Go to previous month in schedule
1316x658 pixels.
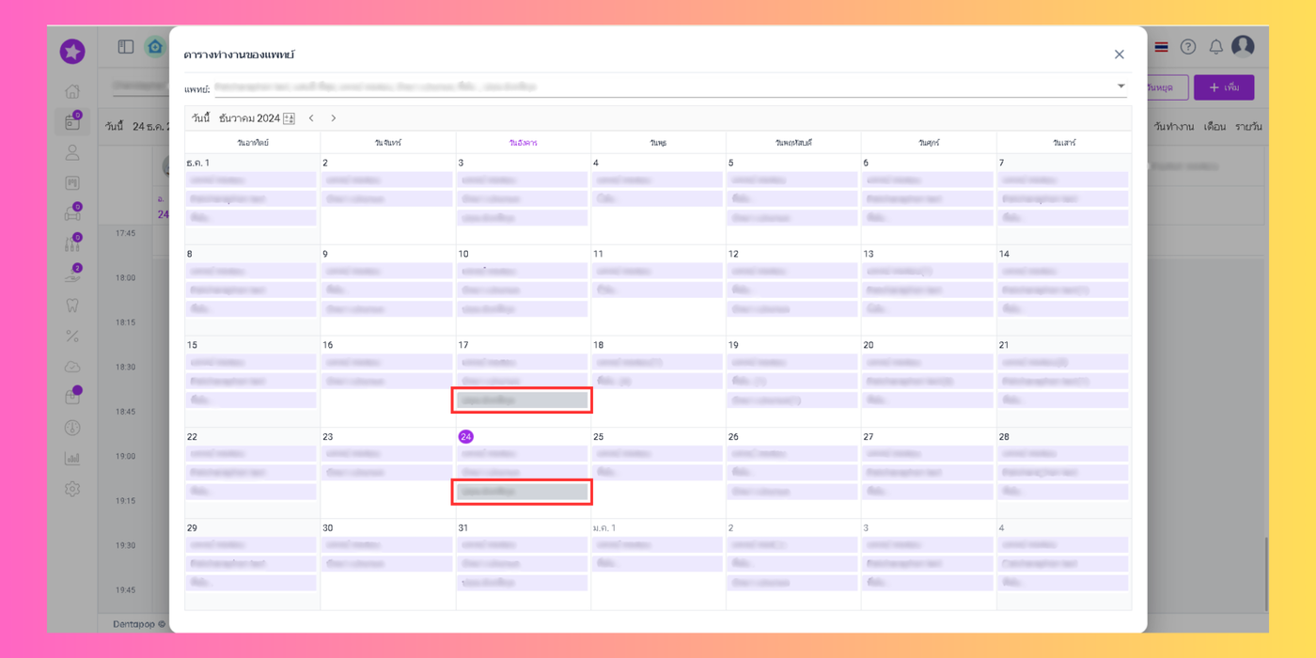(311, 118)
